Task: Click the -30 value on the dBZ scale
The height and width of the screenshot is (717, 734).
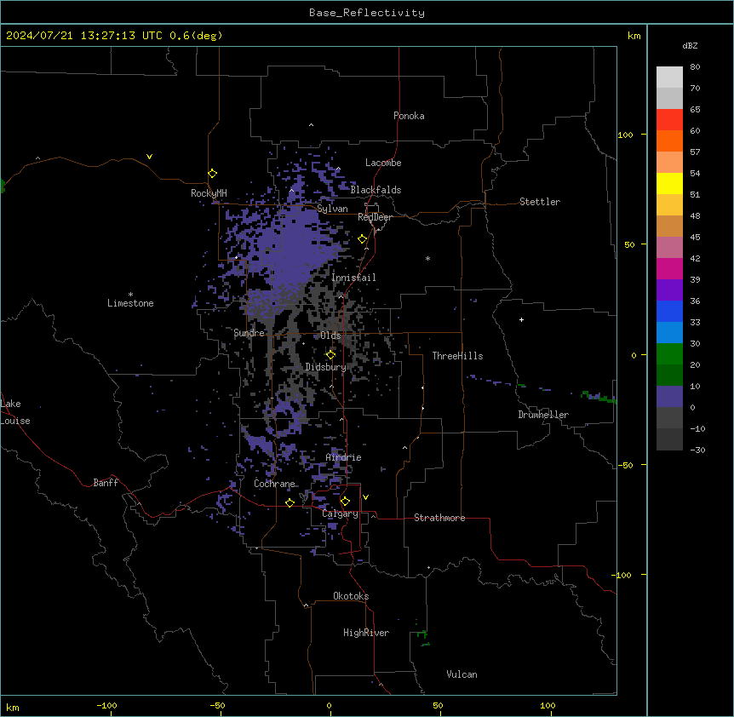Action: 697,450
